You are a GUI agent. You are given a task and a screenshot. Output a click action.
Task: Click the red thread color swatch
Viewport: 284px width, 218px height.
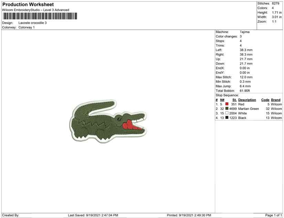pyautogui.click(x=227, y=104)
